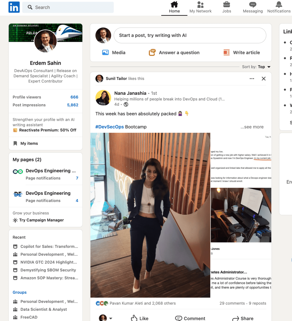
Task: Open Sunil Tailor profile link
Action: tap(116, 79)
